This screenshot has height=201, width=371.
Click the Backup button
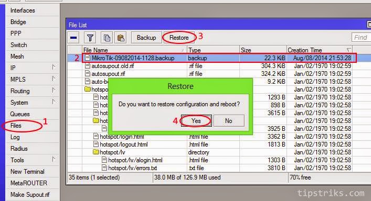146,38
